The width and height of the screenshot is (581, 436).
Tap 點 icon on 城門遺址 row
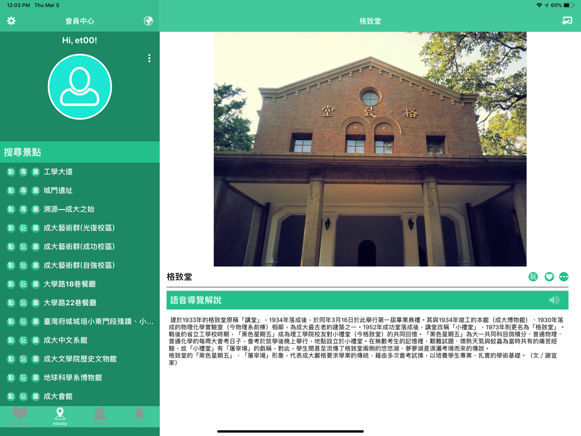[11, 191]
